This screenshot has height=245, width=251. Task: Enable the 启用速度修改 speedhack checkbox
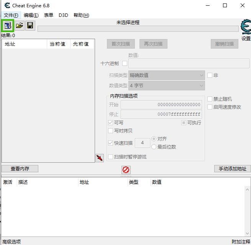(x=210, y=107)
